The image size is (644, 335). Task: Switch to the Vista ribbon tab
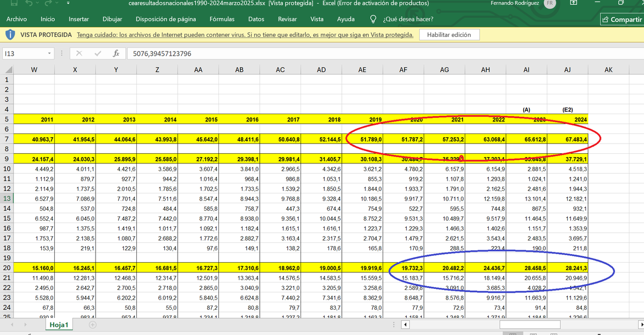tap(317, 19)
